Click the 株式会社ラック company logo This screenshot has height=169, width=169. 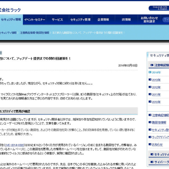click(x=10, y=10)
